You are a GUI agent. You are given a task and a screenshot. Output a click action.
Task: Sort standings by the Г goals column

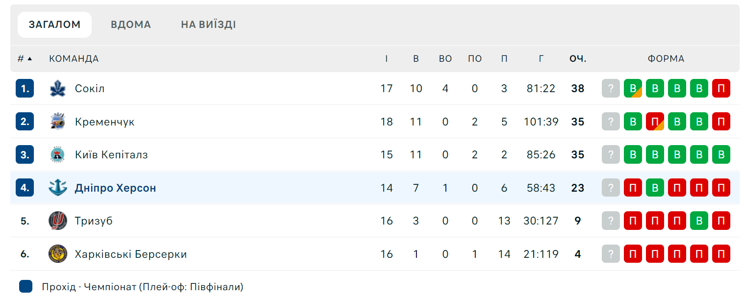pyautogui.click(x=541, y=59)
